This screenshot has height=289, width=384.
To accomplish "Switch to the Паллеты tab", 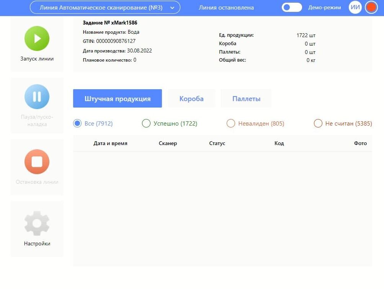I will click(x=247, y=98).
